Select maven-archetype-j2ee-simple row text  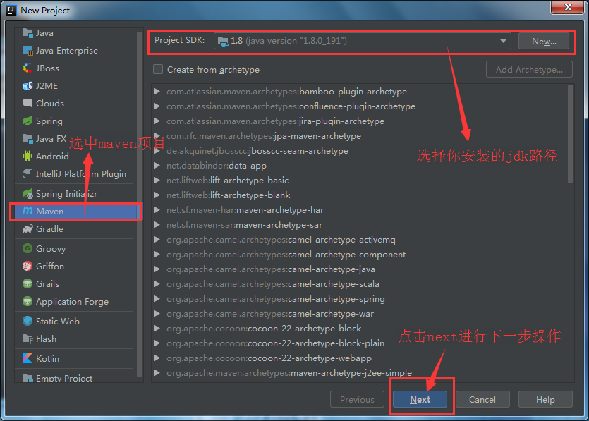(289, 373)
